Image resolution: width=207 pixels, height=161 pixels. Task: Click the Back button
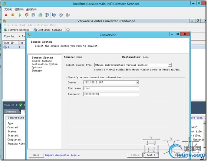(135, 155)
